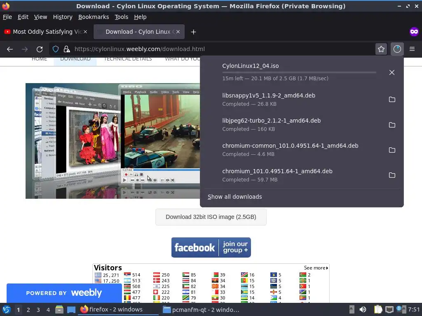Close the Most Oddly Satisfying tab

[x=85, y=32]
